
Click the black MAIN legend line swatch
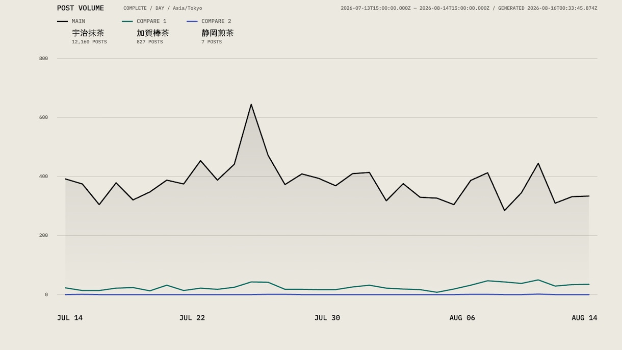(x=62, y=21)
